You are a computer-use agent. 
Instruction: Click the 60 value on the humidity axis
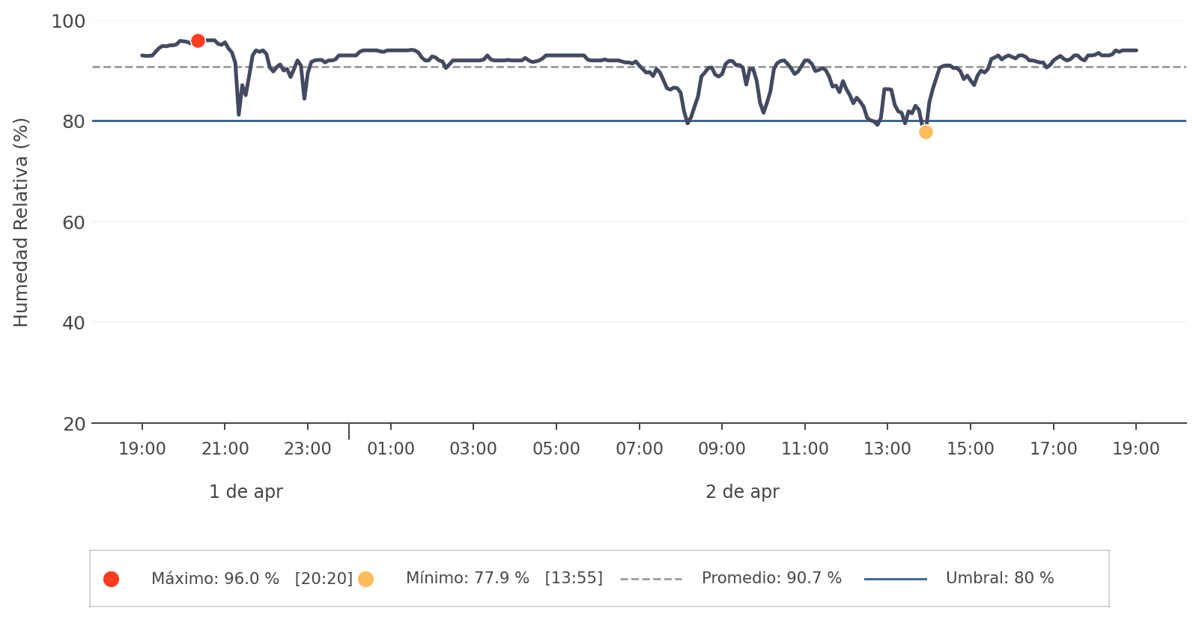pyautogui.click(x=74, y=222)
